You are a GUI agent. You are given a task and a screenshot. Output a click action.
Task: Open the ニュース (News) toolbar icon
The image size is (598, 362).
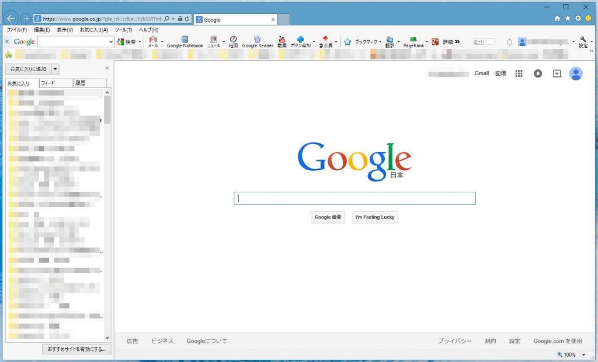214,41
